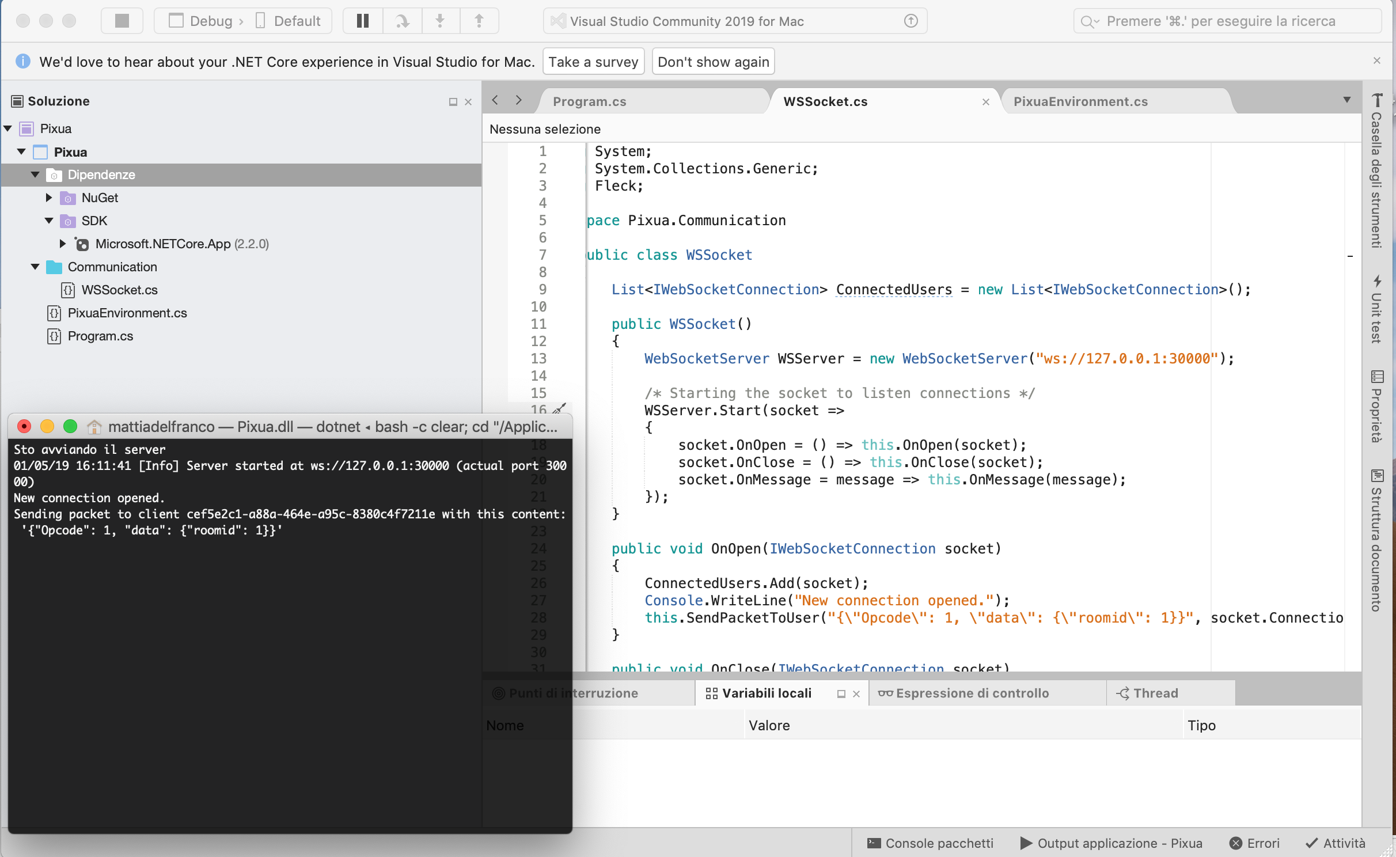
Task: Dismiss the .NET Core survey banner
Action: (x=1377, y=60)
